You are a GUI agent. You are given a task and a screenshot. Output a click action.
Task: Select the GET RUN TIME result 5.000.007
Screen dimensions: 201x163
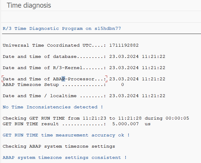(125, 124)
